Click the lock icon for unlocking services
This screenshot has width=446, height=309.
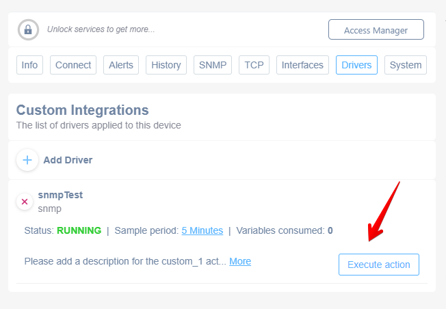28,29
